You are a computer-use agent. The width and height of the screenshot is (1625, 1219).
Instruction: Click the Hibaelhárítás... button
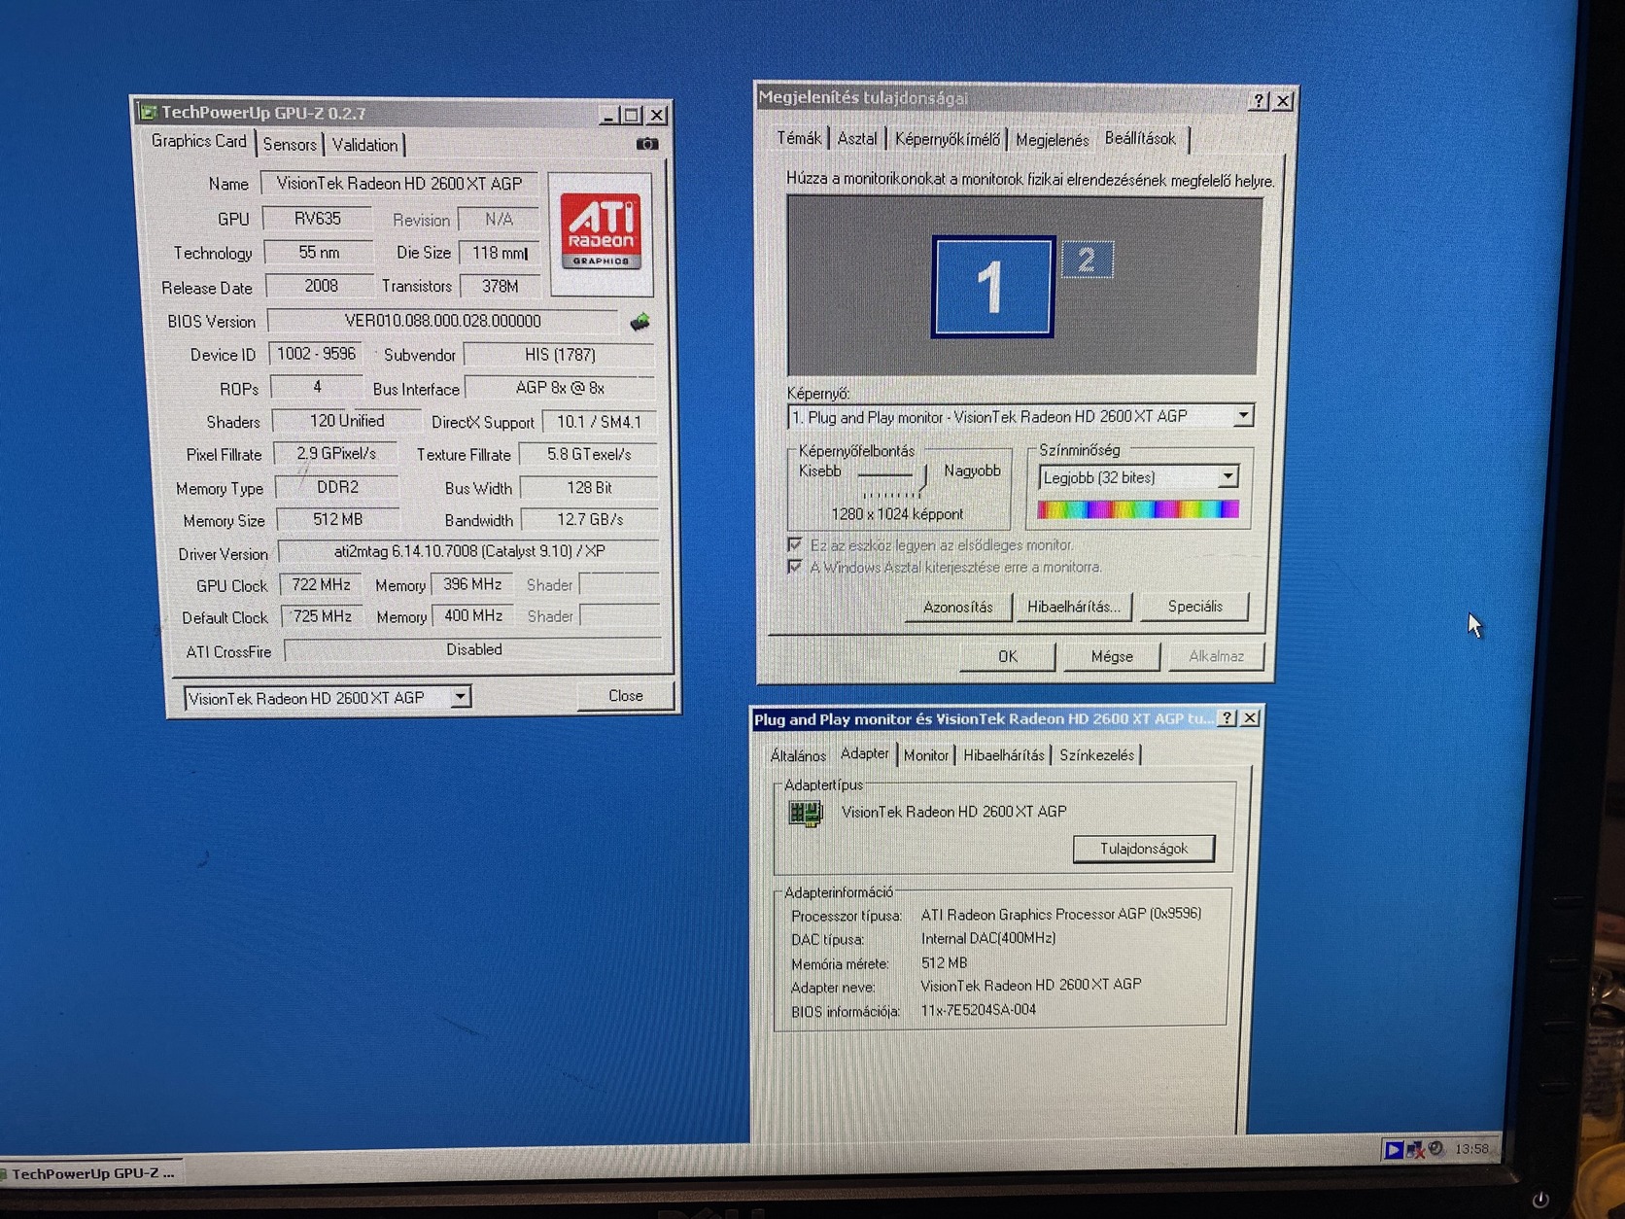[x=1073, y=607]
